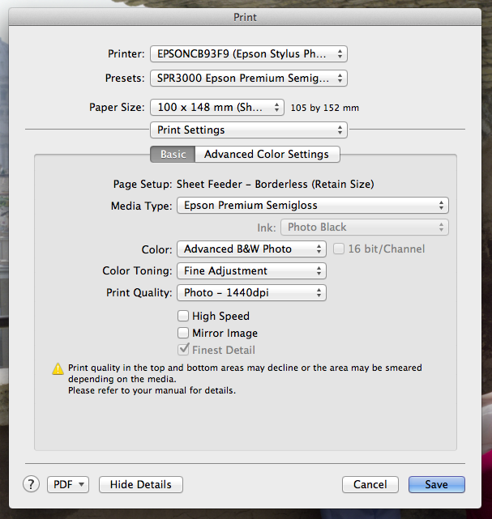This screenshot has width=492, height=519.
Task: Open the Color Toning dropdown
Action: 251,271
